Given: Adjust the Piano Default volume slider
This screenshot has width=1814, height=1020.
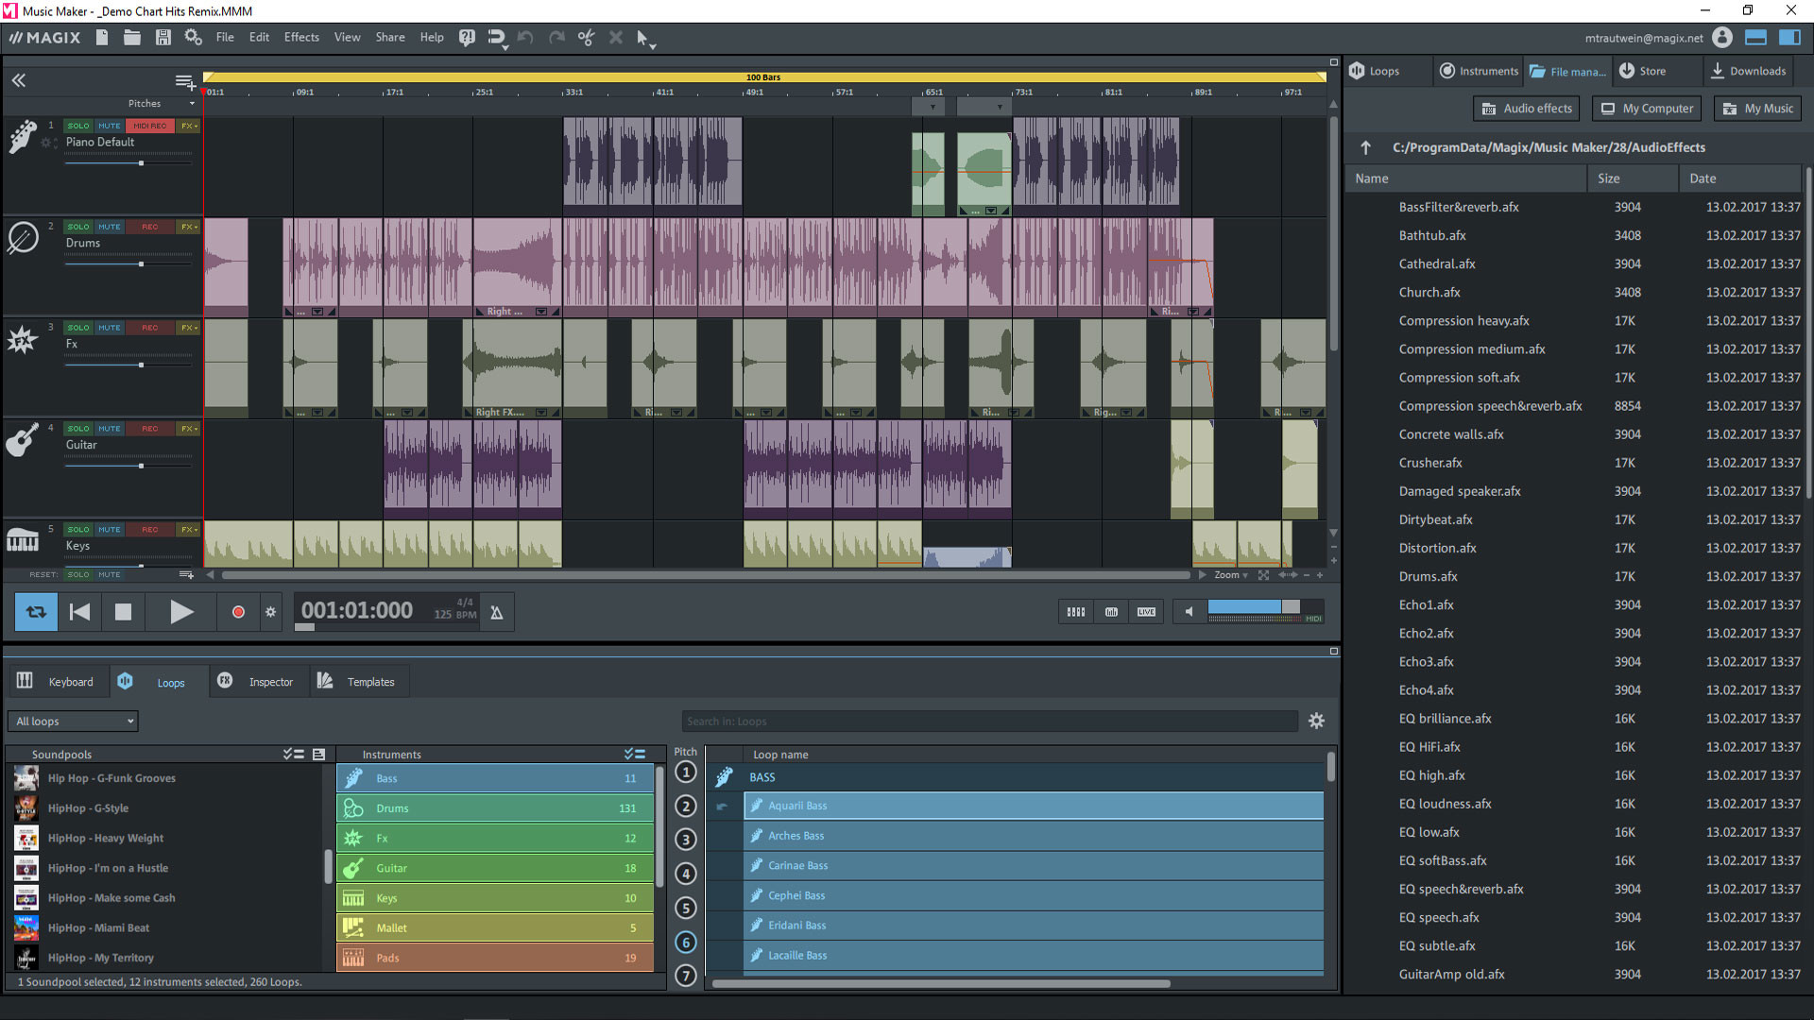Looking at the screenshot, I should click(x=141, y=163).
